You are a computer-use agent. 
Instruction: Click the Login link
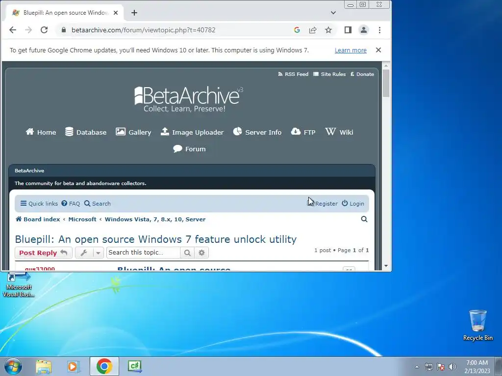pyautogui.click(x=353, y=204)
